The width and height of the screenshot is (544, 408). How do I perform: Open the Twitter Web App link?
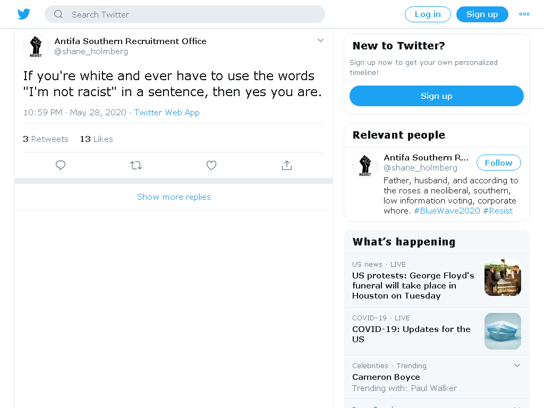point(167,113)
